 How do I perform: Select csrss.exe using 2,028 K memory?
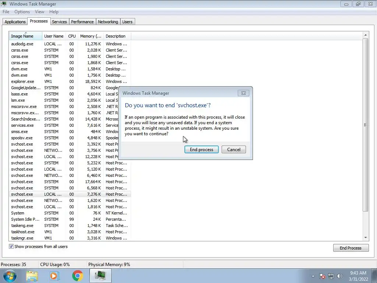tap(70, 50)
